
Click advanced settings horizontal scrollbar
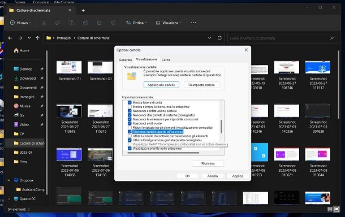[x=163, y=153]
